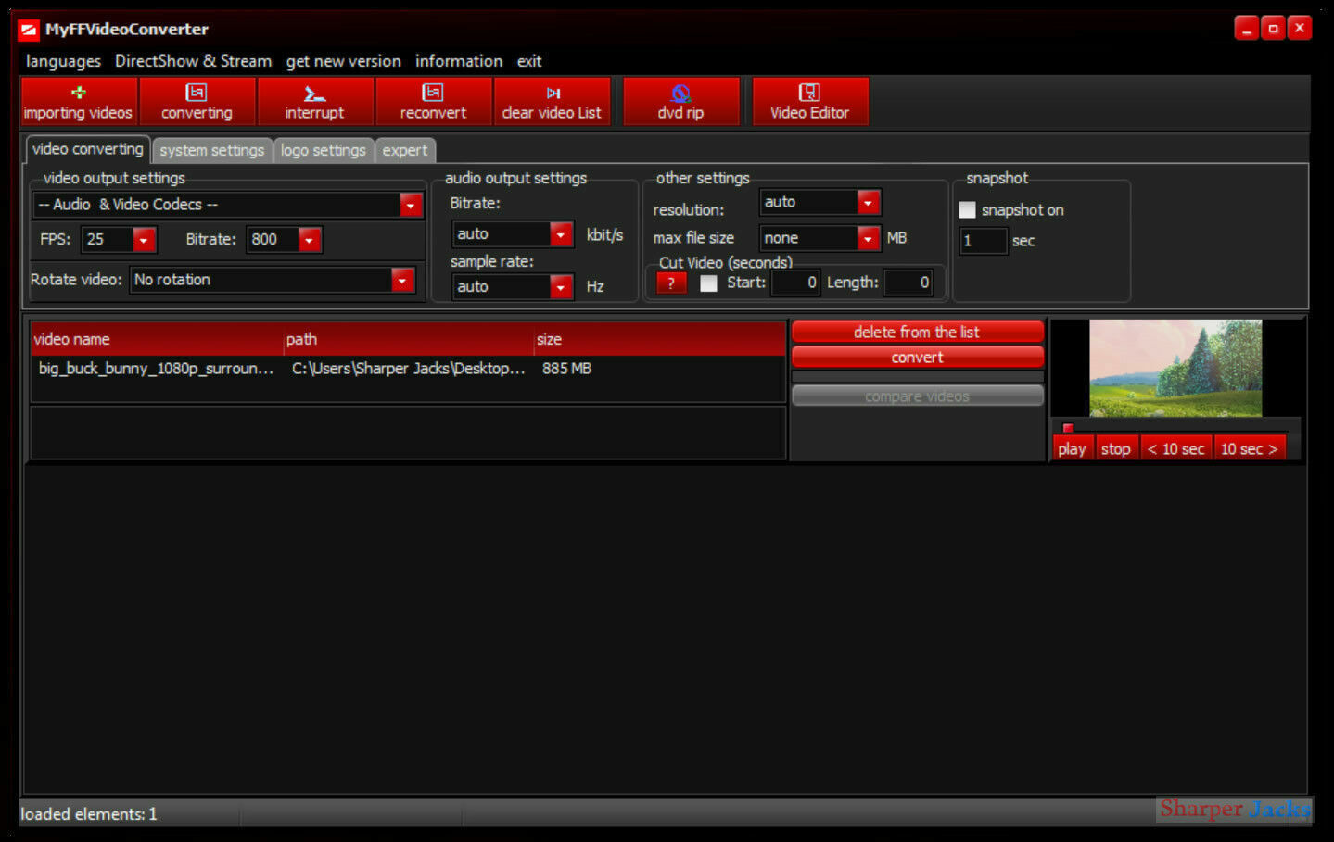This screenshot has width=1334, height=842.
Task: Open the languages menu
Action: click(63, 61)
